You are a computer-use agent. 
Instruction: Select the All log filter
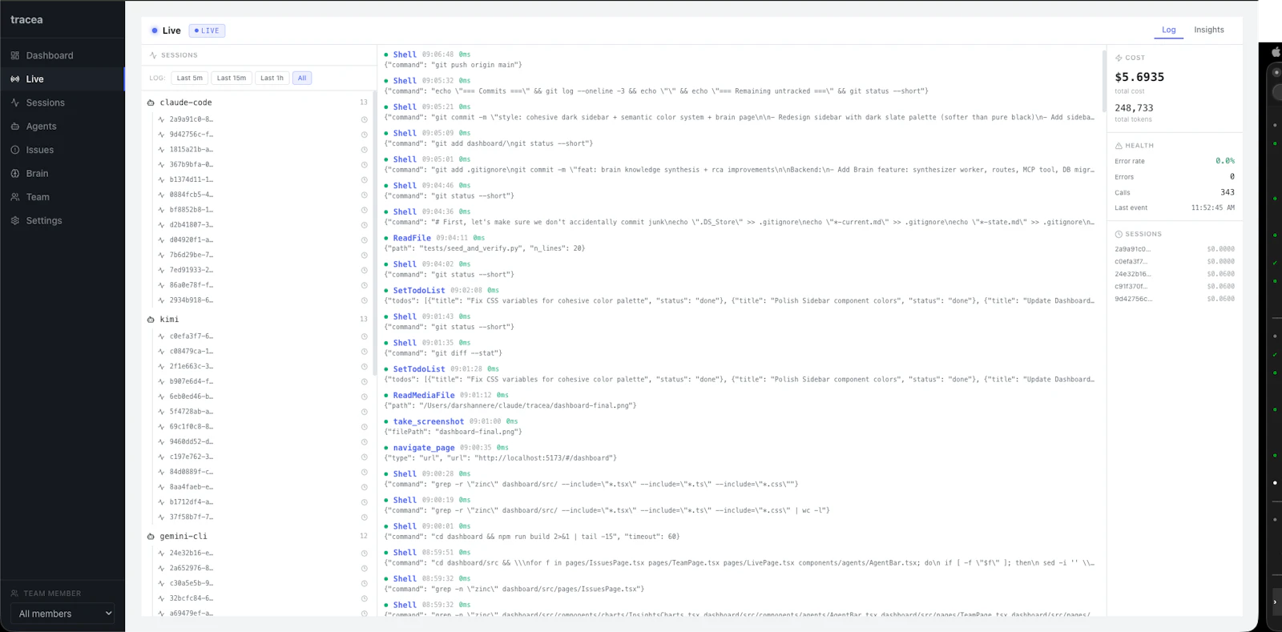tap(302, 78)
